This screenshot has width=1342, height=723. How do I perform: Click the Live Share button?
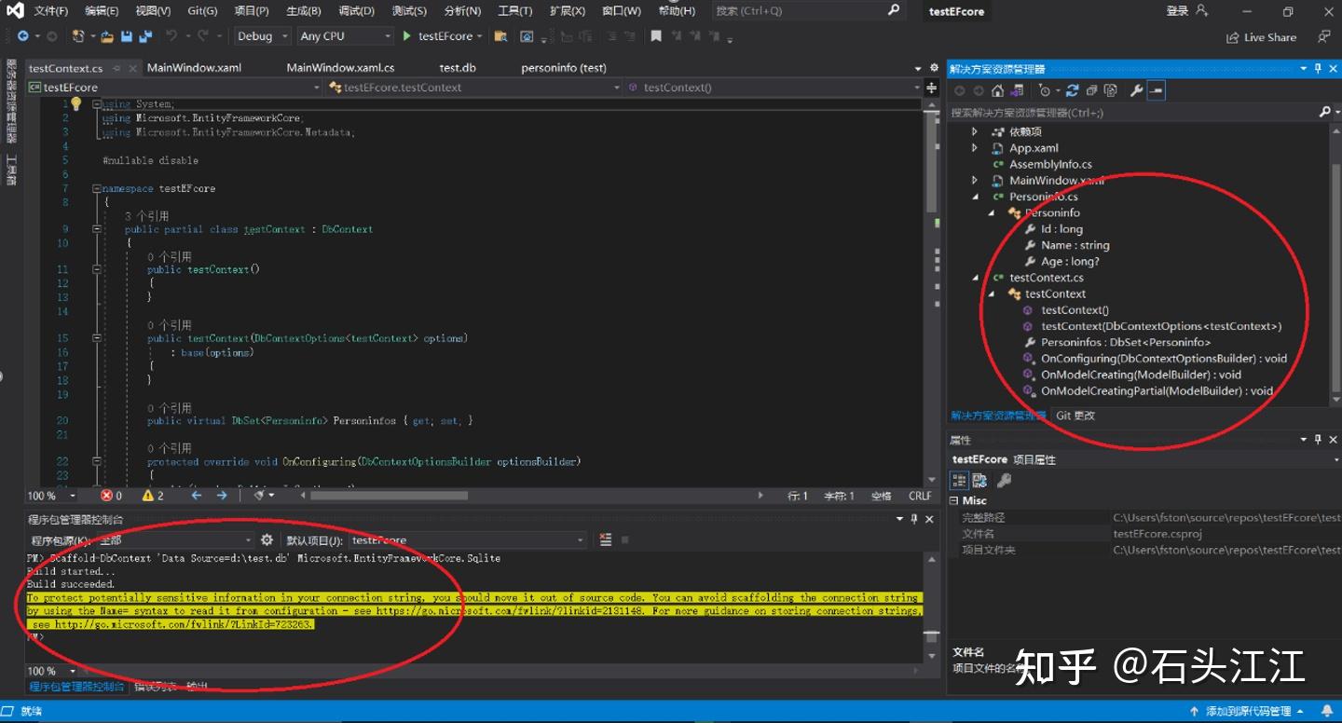pos(1261,36)
